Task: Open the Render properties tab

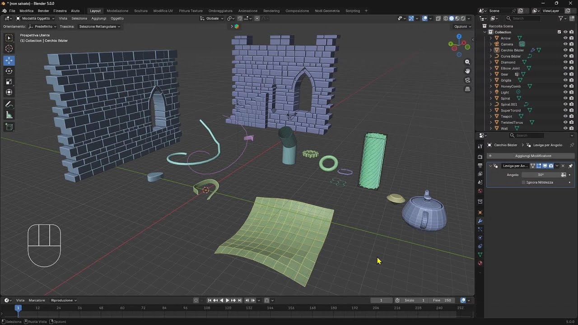Action: pos(480,157)
